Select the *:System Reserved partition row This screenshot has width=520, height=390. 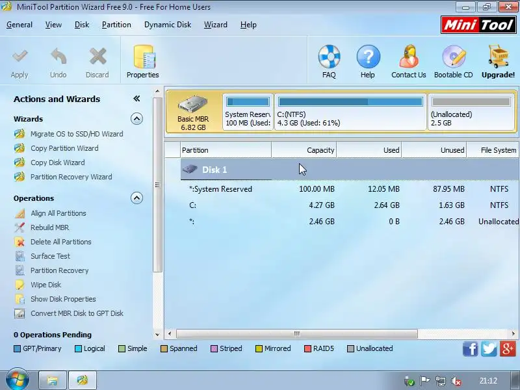coord(350,189)
